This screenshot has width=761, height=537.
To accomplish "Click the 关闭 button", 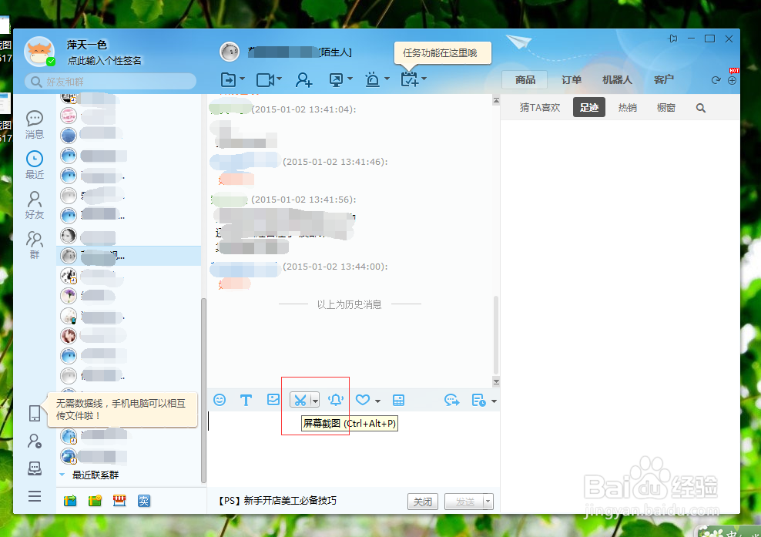I will (x=423, y=502).
